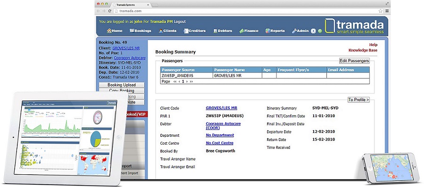Open Bookings in the navigation bar
The image size is (424, 187).
point(140,31)
